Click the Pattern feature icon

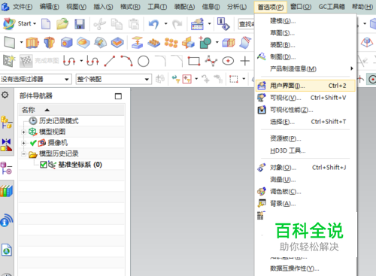171,42
